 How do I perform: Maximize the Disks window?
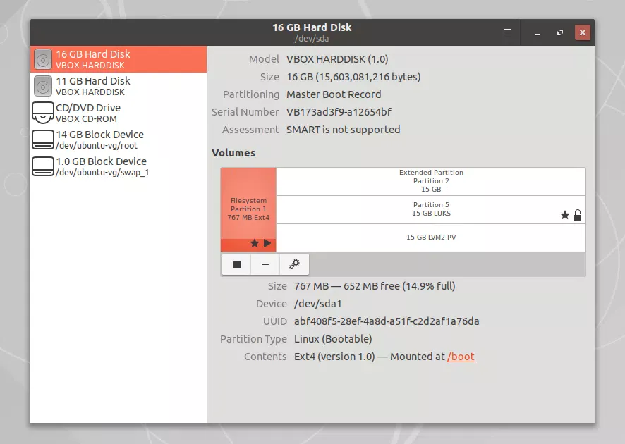click(x=560, y=32)
